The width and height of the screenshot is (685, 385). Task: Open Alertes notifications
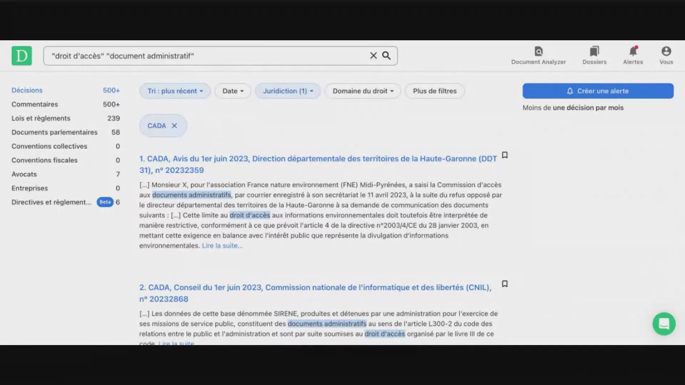pos(633,56)
